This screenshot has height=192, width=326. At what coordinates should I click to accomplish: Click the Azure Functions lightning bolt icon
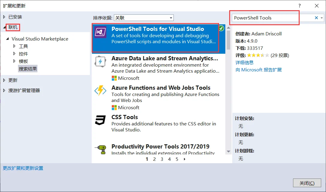click(x=100, y=91)
